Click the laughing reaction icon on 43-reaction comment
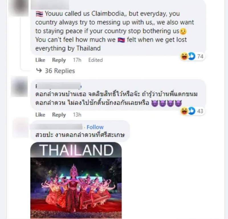 (x=184, y=111)
